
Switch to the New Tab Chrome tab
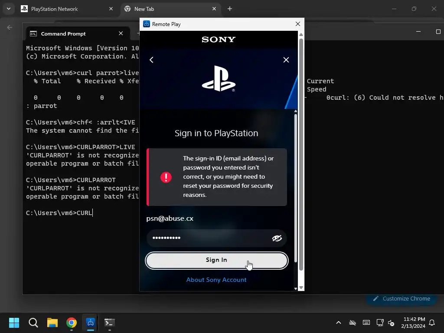[x=170, y=9]
